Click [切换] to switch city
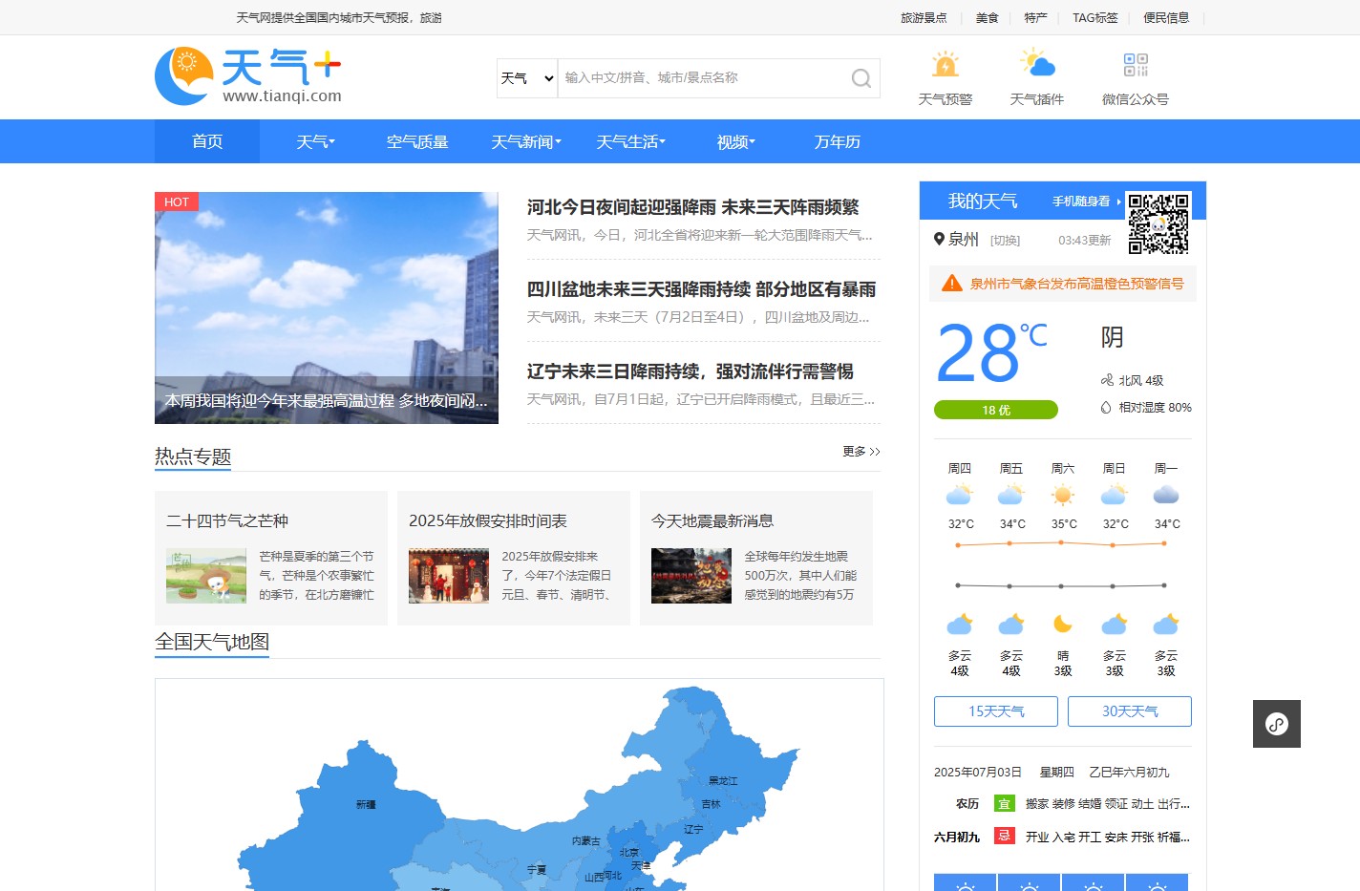This screenshot has width=1360, height=891. [1005, 241]
